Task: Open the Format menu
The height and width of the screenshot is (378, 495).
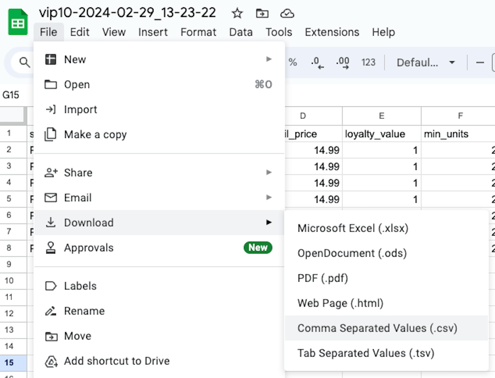Action: click(198, 32)
